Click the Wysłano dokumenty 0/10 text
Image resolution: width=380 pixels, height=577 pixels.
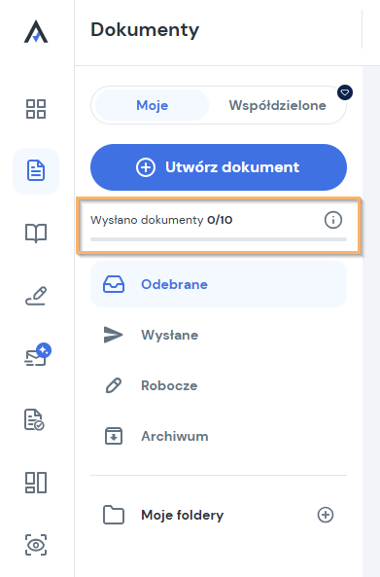pyautogui.click(x=161, y=220)
